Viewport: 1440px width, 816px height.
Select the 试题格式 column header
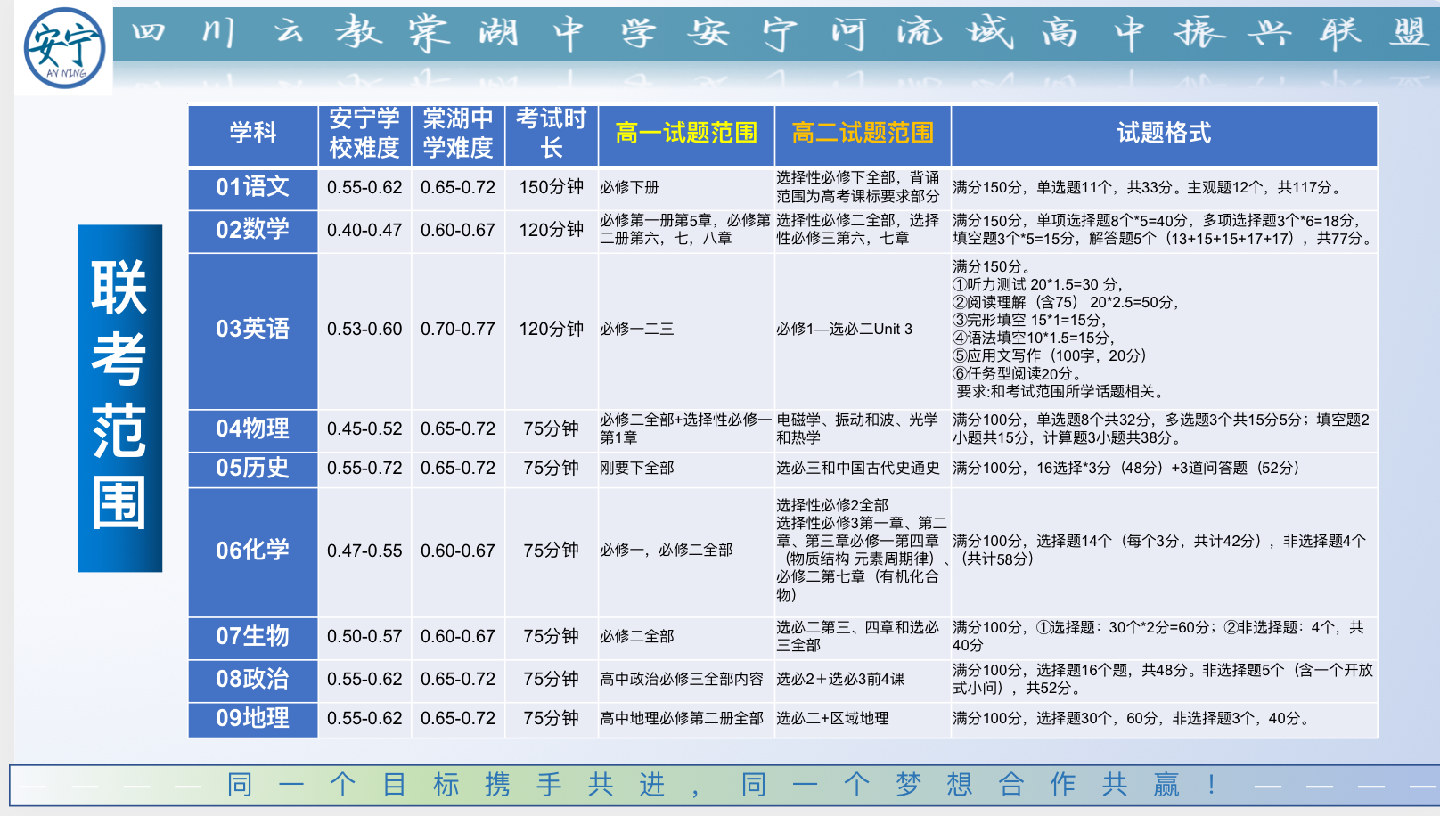tap(1164, 135)
